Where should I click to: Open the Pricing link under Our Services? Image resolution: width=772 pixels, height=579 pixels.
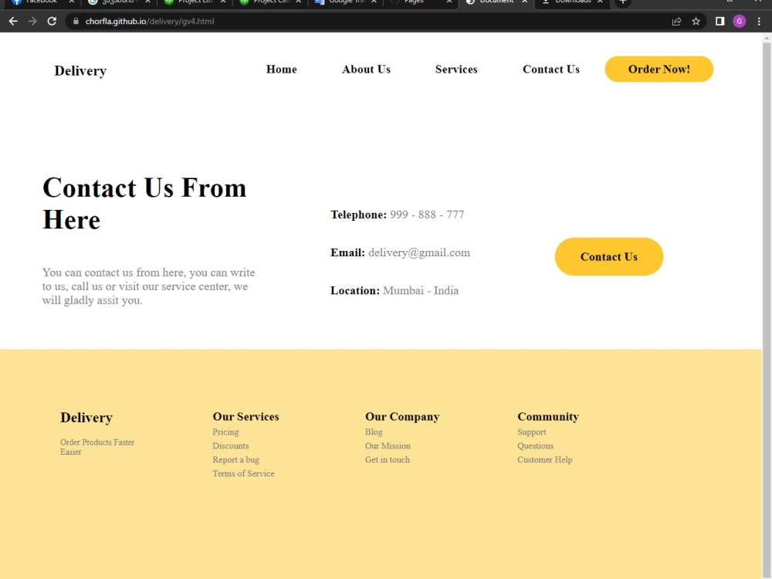(225, 432)
